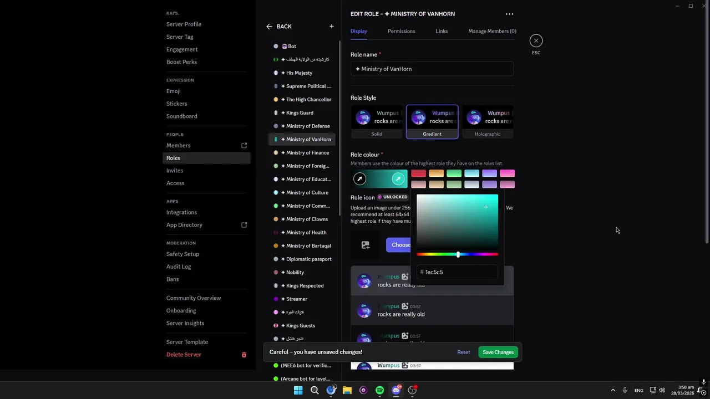This screenshot has width=710, height=399.
Task: Select the High Chancellor role
Action: pyautogui.click(x=302, y=100)
